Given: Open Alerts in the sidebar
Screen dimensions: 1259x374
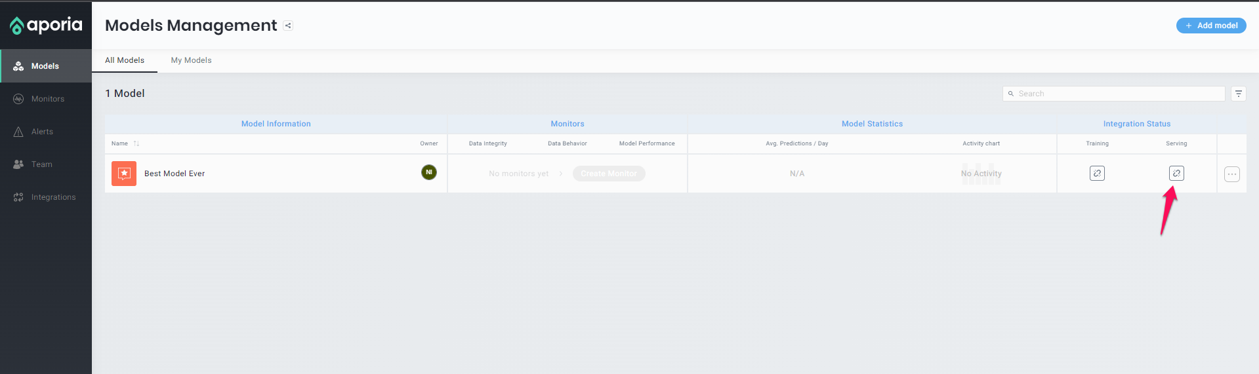Looking at the screenshot, I should click(42, 132).
